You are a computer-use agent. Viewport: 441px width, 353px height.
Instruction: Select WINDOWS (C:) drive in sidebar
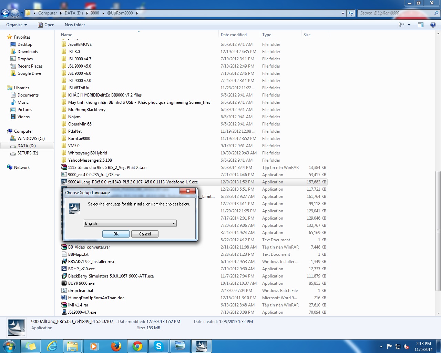pos(31,139)
